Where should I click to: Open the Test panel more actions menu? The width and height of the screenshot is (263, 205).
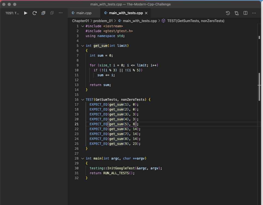61,13
